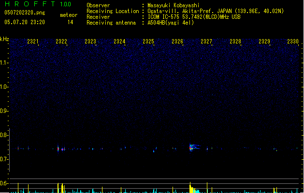The height and width of the screenshot is (193, 304).
Task: Click the 2321 time marker
Action: 32,41
